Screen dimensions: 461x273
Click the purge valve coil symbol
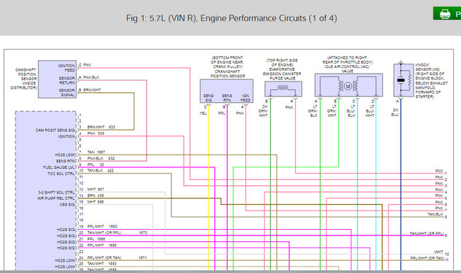point(283,87)
